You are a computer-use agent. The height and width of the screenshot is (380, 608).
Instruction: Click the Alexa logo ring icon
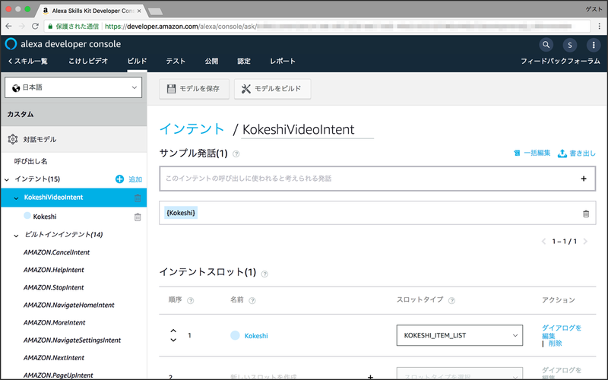(11, 44)
